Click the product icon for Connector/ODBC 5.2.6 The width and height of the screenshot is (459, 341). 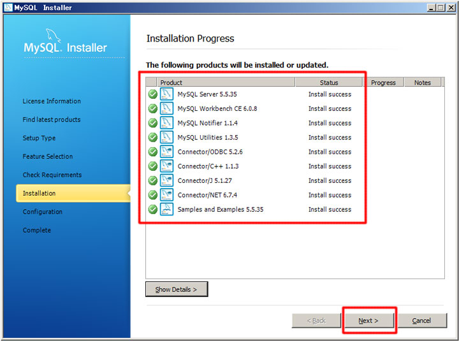click(166, 152)
